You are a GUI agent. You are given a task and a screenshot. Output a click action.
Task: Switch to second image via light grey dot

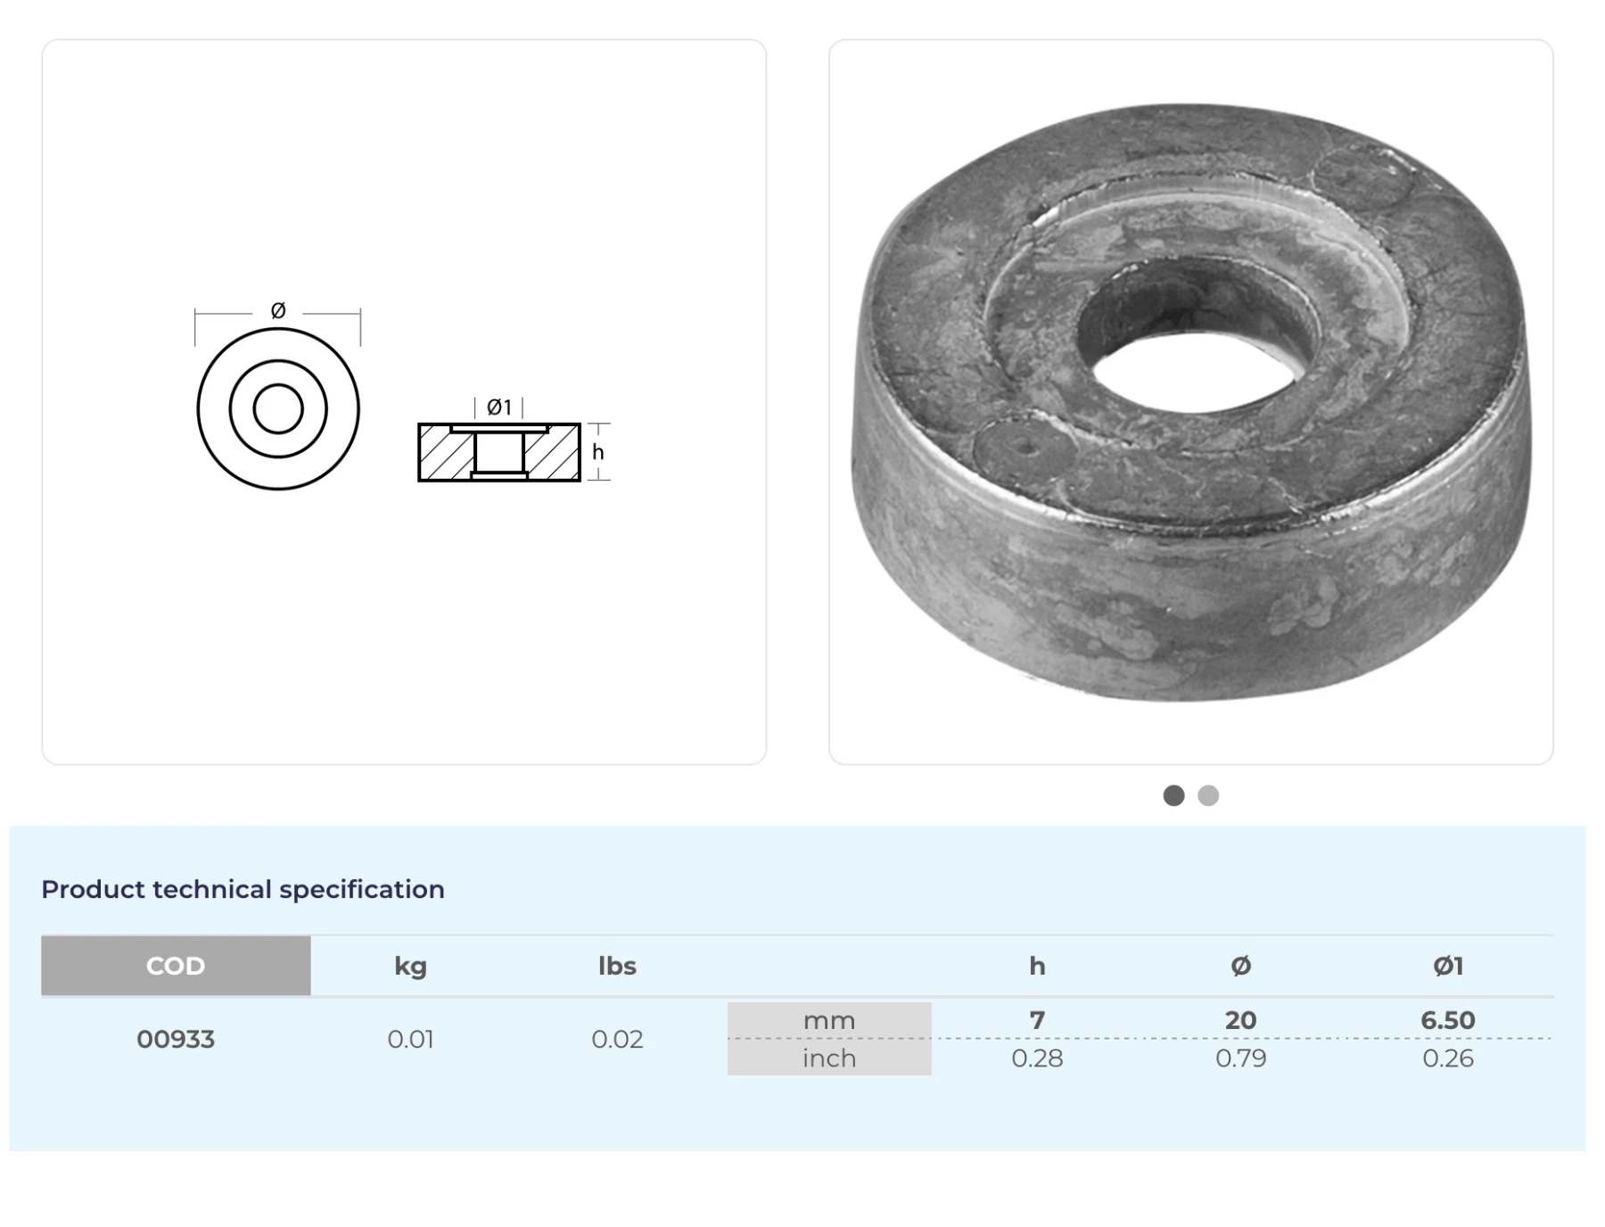point(1208,795)
